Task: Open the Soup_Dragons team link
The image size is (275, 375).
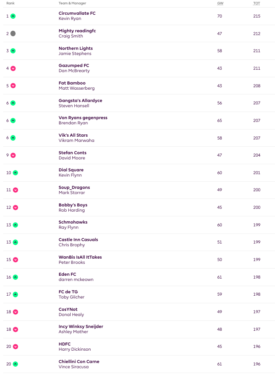Action: pos(74,187)
